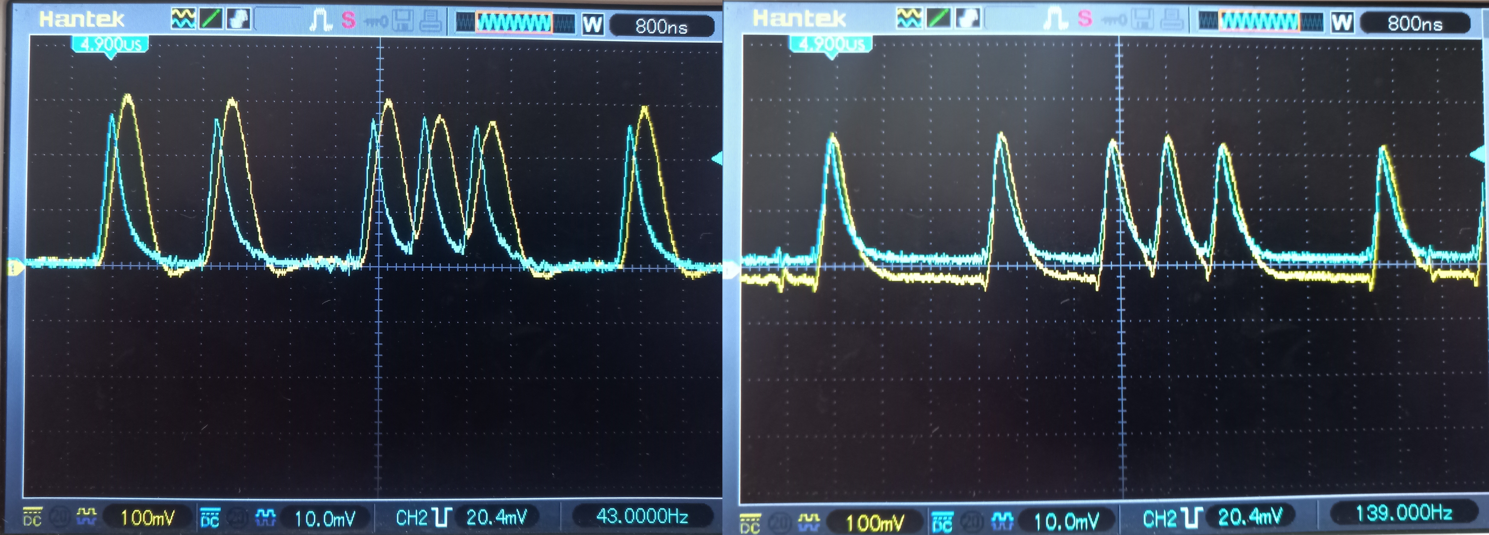Click the CH2 trigger source label on left scope

coord(411,517)
